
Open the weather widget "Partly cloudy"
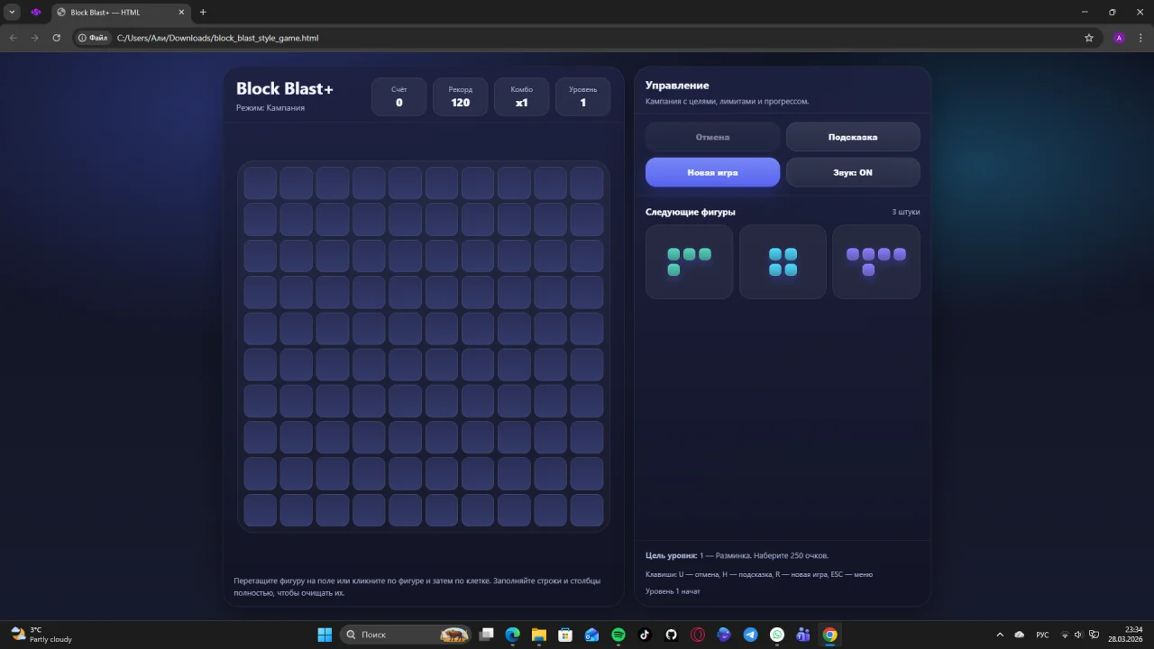(41, 635)
